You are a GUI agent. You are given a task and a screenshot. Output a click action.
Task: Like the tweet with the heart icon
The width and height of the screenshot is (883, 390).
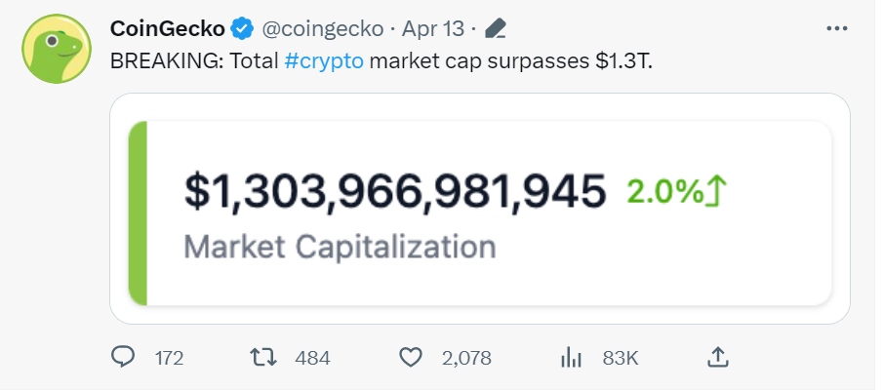[412, 357]
